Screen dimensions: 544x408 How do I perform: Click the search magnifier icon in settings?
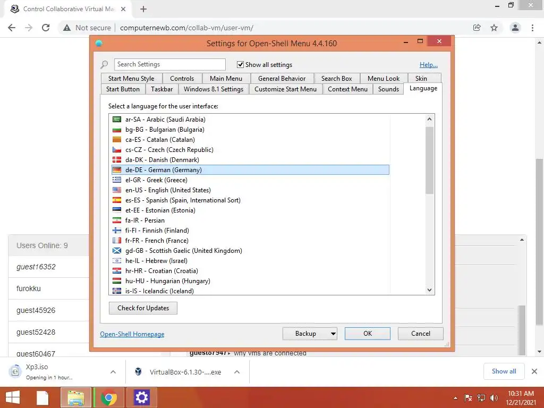[104, 64]
